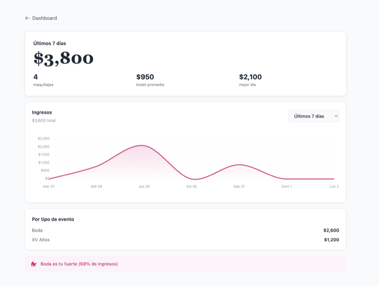Click the $950 ticket promedio value
The width and height of the screenshot is (379, 286).
pos(145,77)
